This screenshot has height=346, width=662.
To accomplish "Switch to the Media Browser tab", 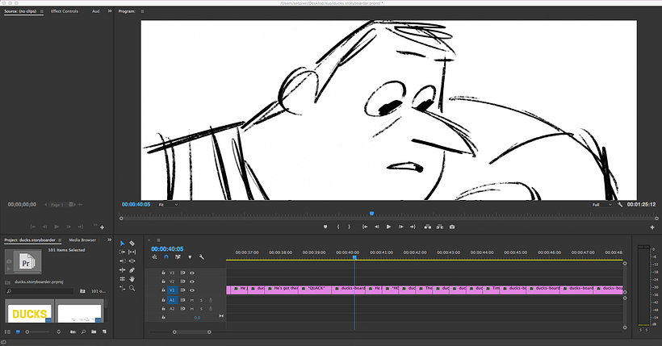I will [82, 240].
